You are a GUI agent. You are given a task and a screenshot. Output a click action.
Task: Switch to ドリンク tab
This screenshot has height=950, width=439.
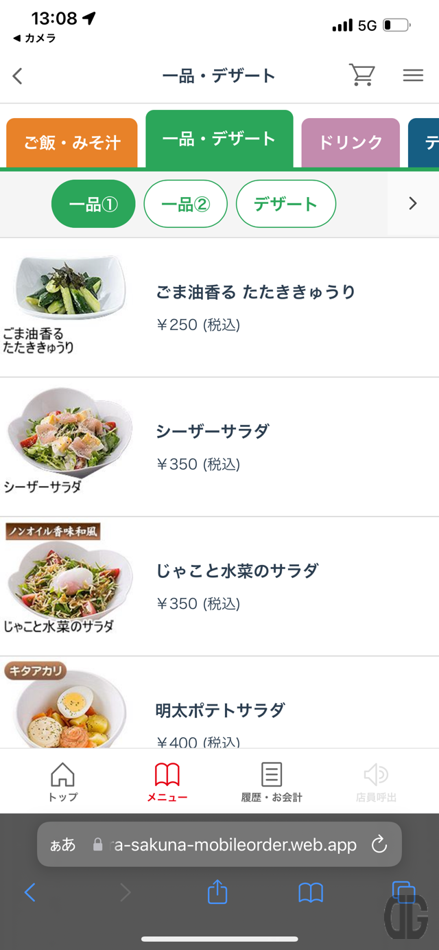(x=350, y=143)
